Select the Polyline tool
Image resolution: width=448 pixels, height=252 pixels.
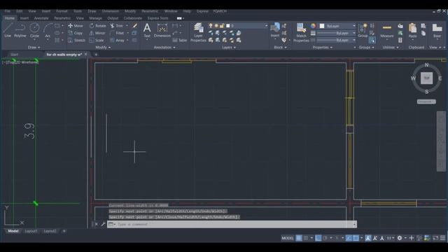pyautogui.click(x=20, y=30)
